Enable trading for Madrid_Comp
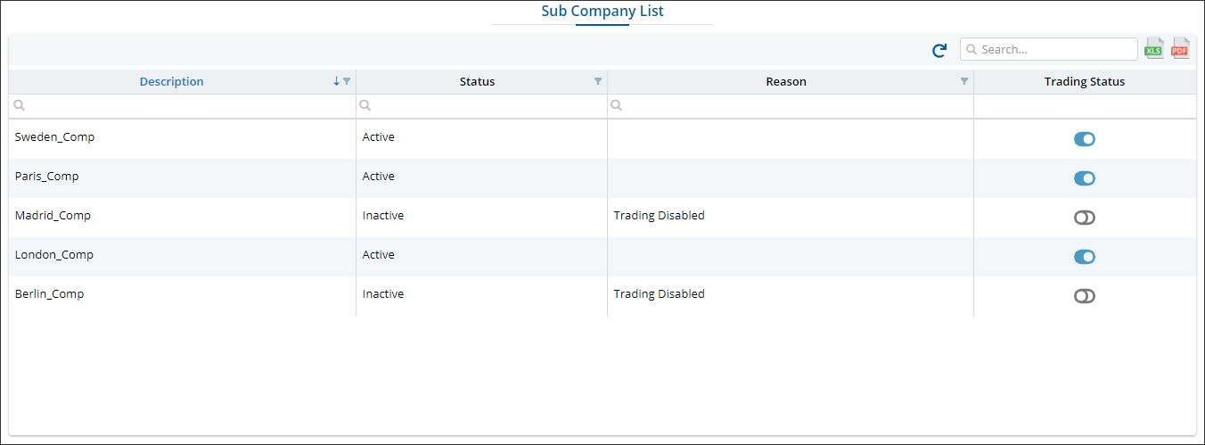The height and width of the screenshot is (445, 1205). pos(1084,218)
